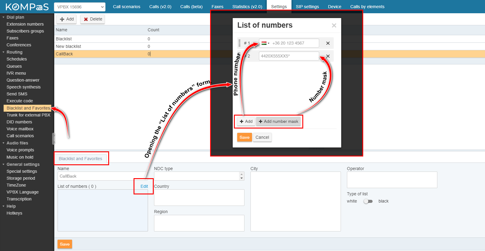Open Calls by elements tab
Viewport: 485px width, 251px height.
click(x=367, y=7)
